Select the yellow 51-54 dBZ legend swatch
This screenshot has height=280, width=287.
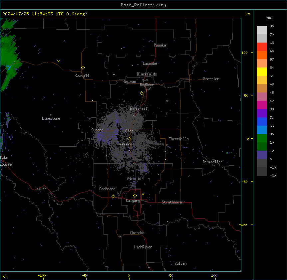point(262,71)
